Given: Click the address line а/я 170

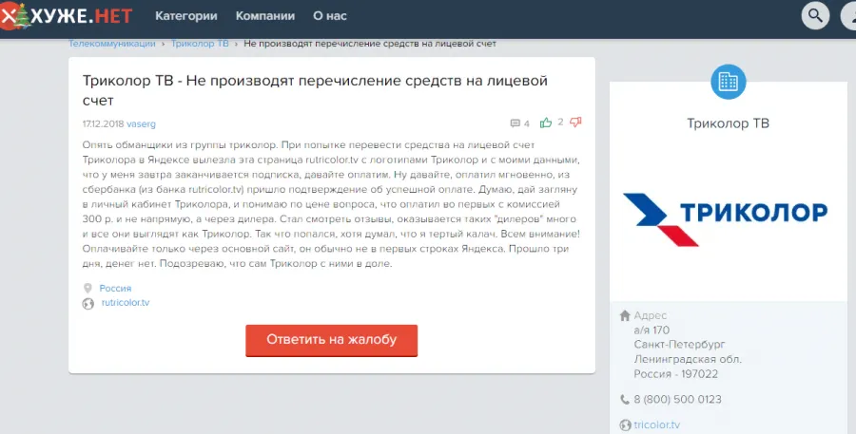Looking at the screenshot, I should pos(652,330).
